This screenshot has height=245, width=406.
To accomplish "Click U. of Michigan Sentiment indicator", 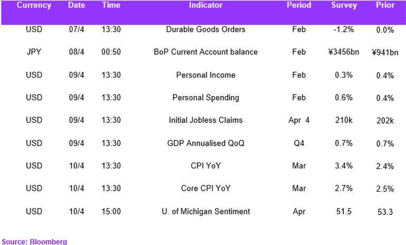I will pos(206,211).
